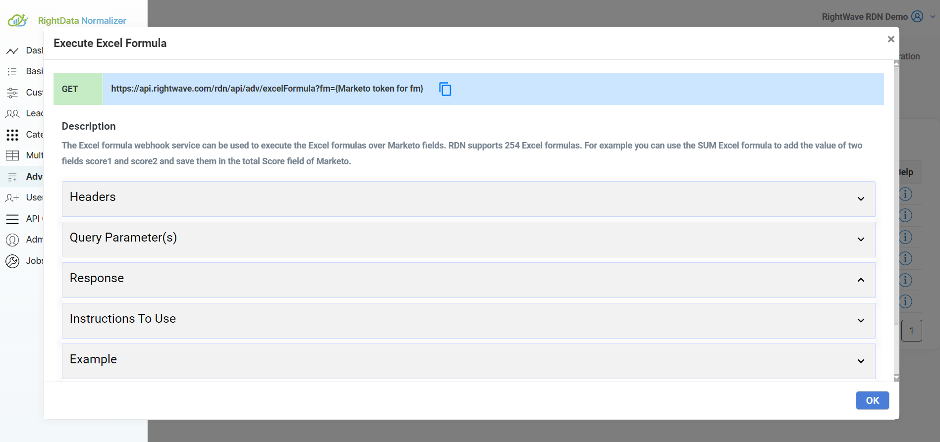940x442 pixels.
Task: Close the Execute Excel Formula dialog
Action: click(890, 39)
